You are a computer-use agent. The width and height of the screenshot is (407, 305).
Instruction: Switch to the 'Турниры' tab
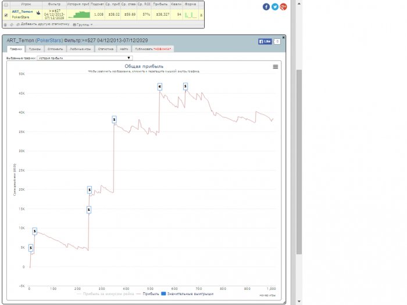tap(35, 49)
